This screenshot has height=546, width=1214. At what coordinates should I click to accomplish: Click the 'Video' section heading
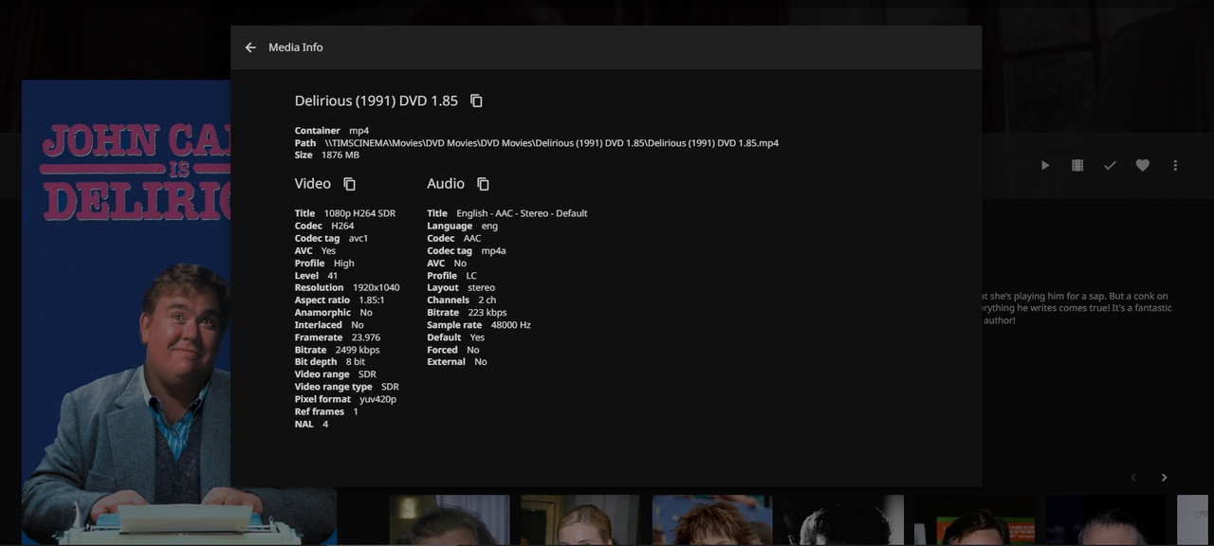pyautogui.click(x=313, y=184)
